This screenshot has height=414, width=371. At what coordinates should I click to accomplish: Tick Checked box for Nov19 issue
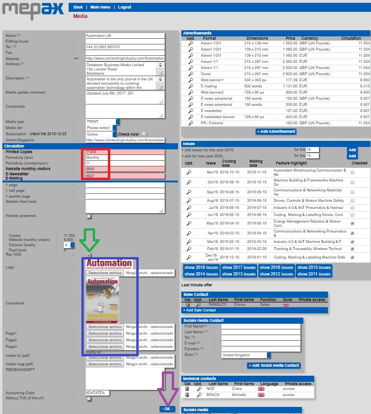[352, 172]
